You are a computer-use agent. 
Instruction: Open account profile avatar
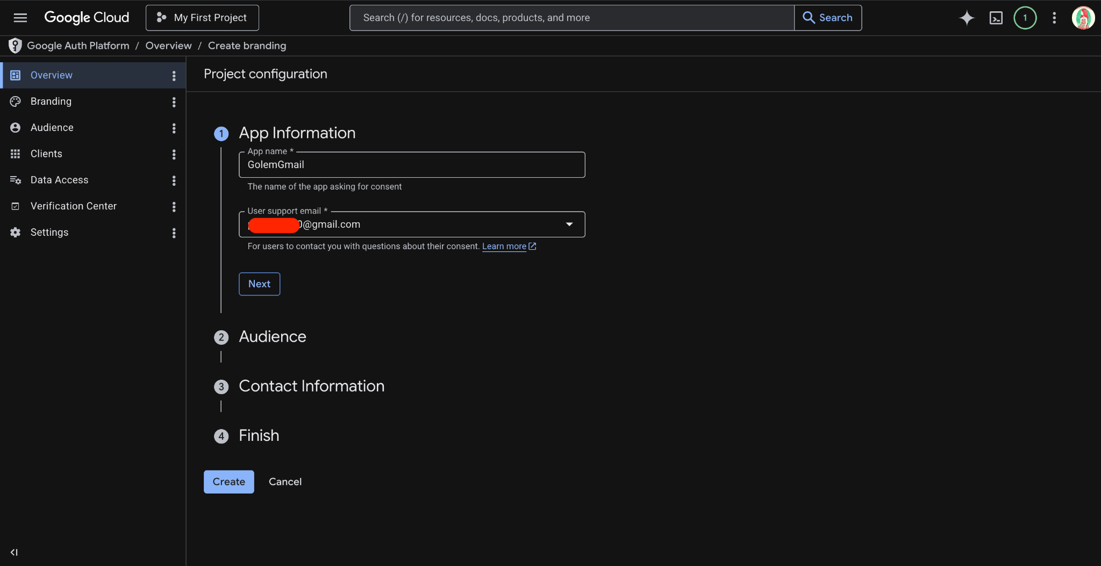point(1083,18)
